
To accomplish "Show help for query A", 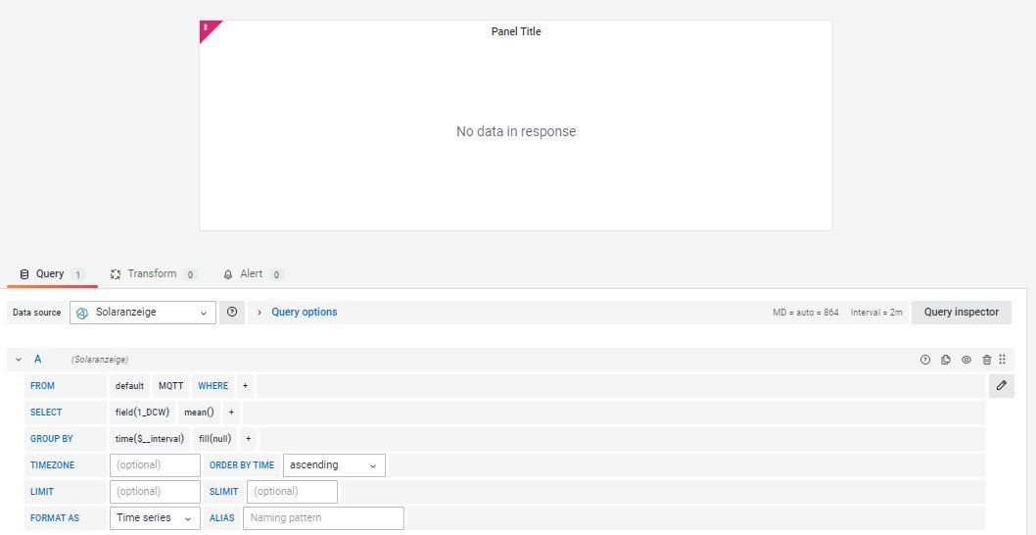I will (924, 360).
